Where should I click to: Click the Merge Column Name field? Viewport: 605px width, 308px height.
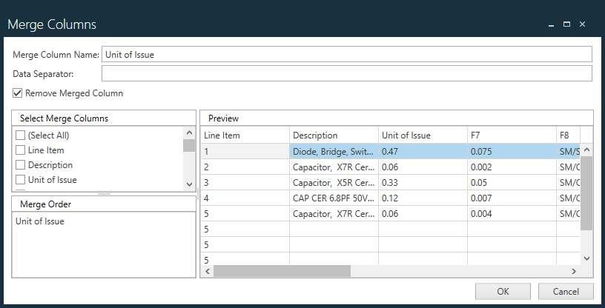click(x=346, y=54)
